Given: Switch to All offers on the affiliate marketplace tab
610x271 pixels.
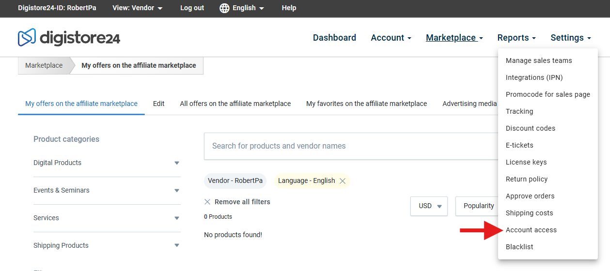Looking at the screenshot, I should 235,104.
